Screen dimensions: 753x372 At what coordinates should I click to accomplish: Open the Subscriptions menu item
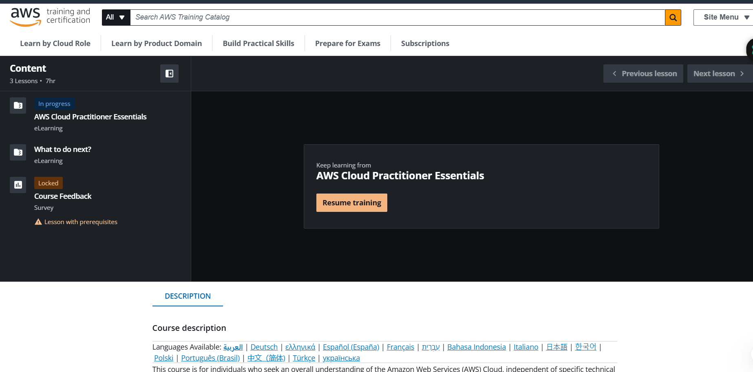pyautogui.click(x=425, y=43)
